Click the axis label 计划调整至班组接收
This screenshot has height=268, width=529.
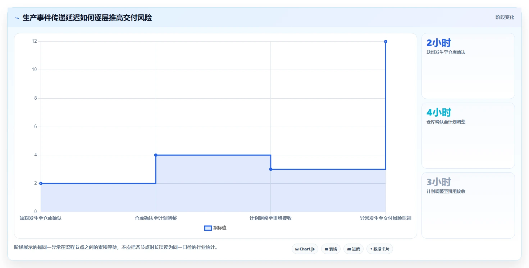tap(270, 218)
